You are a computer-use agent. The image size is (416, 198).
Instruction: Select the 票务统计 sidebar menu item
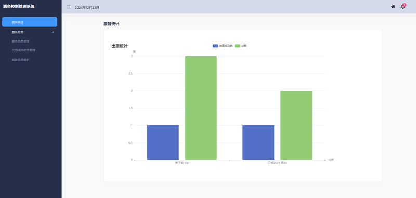click(x=30, y=22)
